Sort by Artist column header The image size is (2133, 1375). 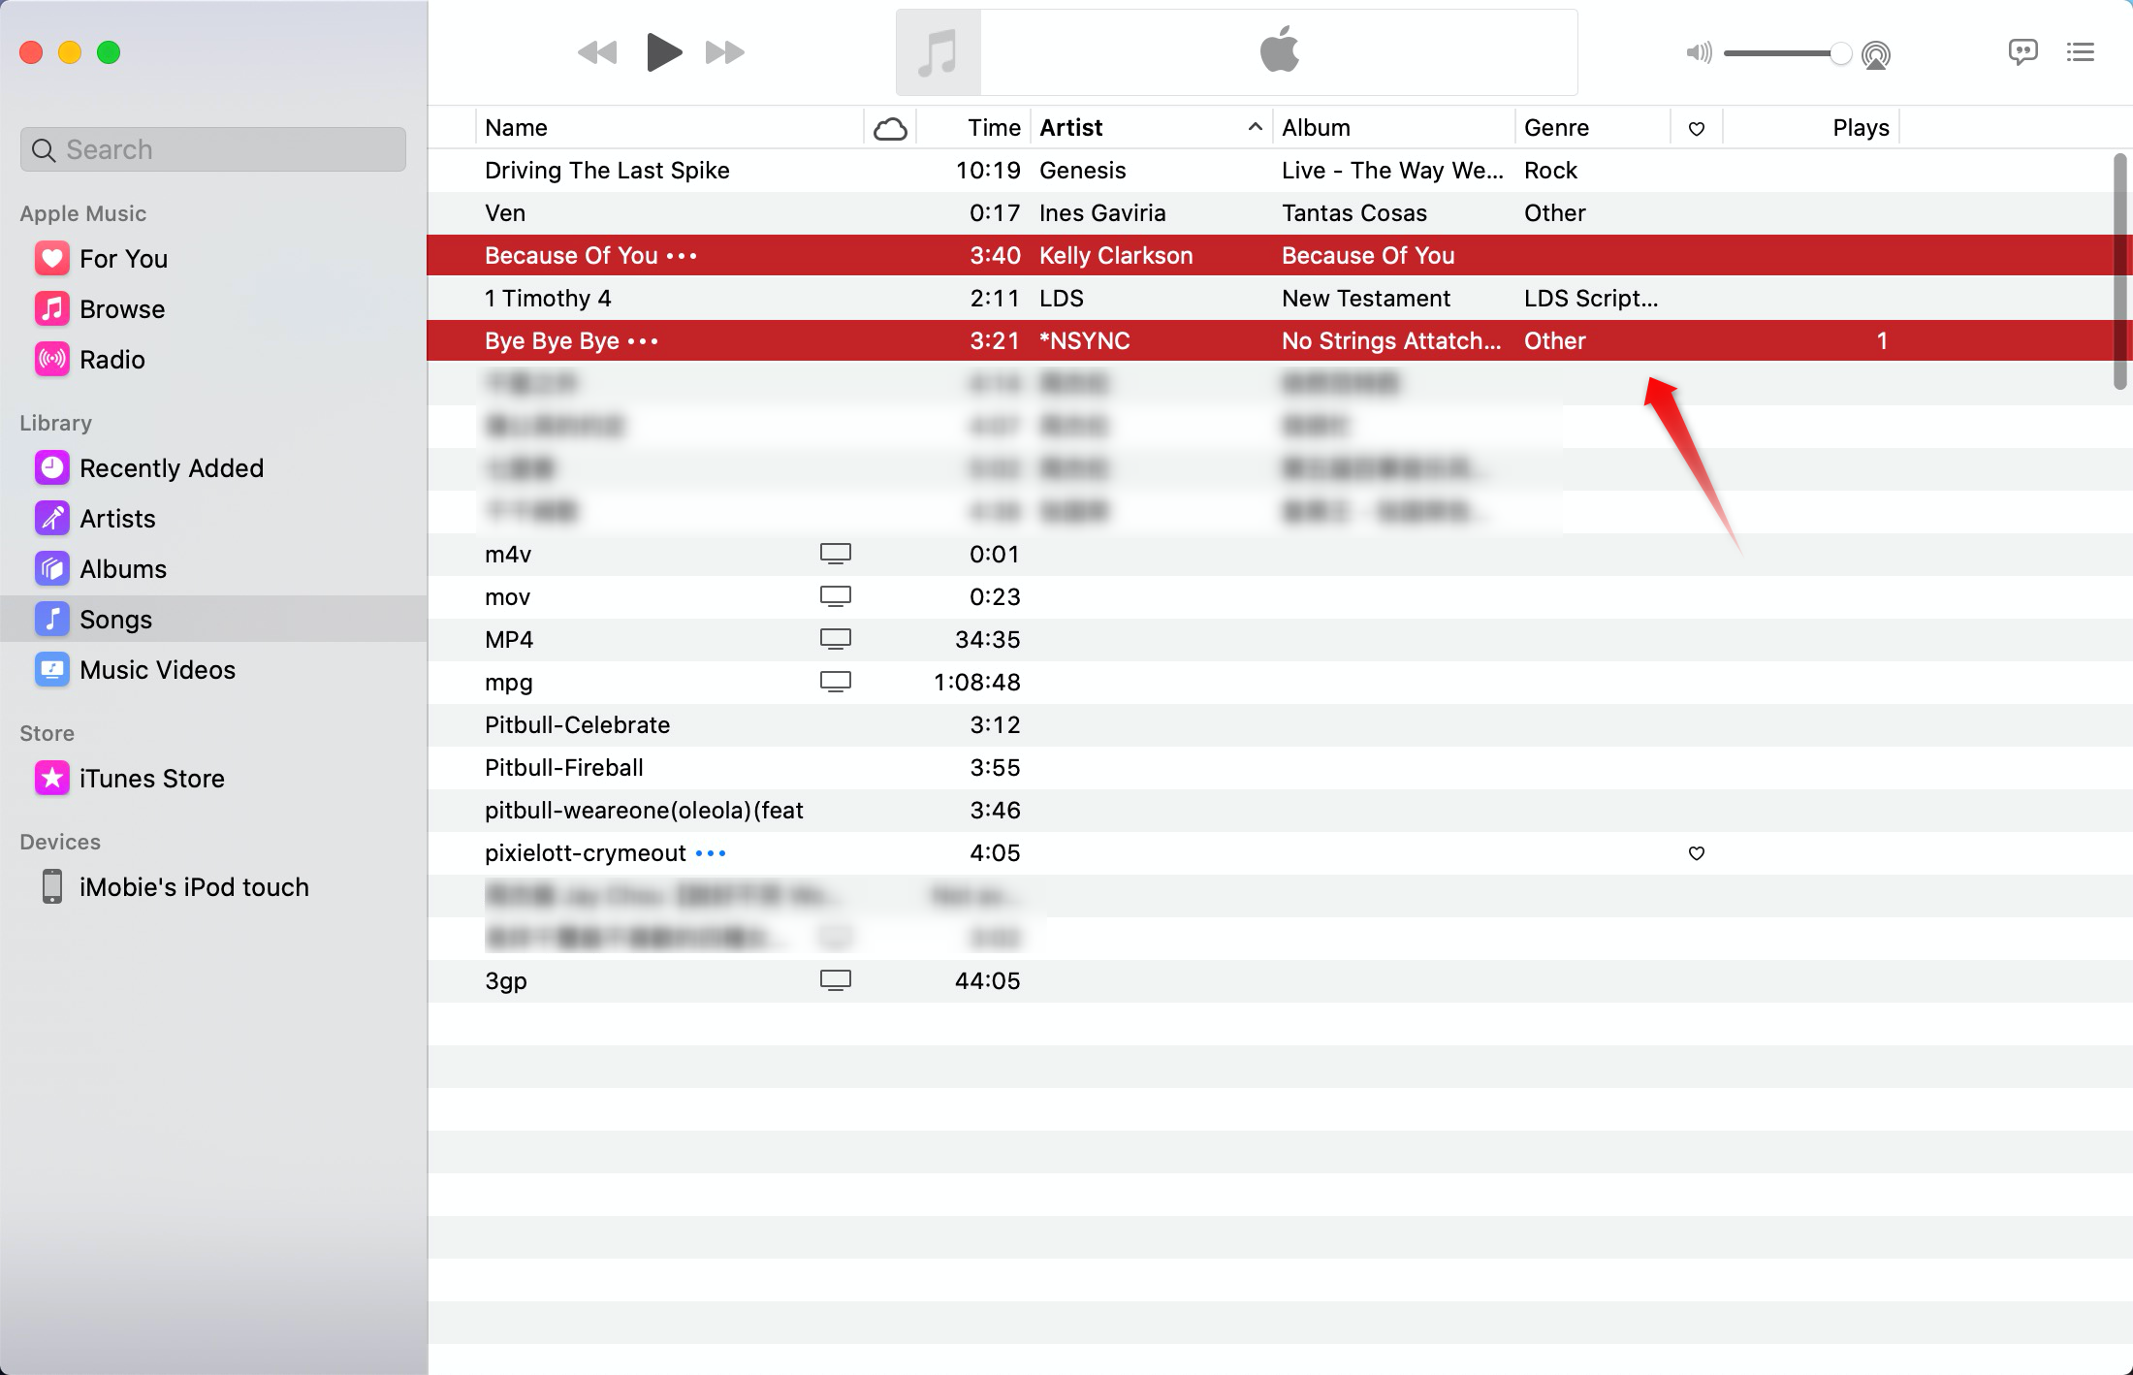pyautogui.click(x=1152, y=128)
